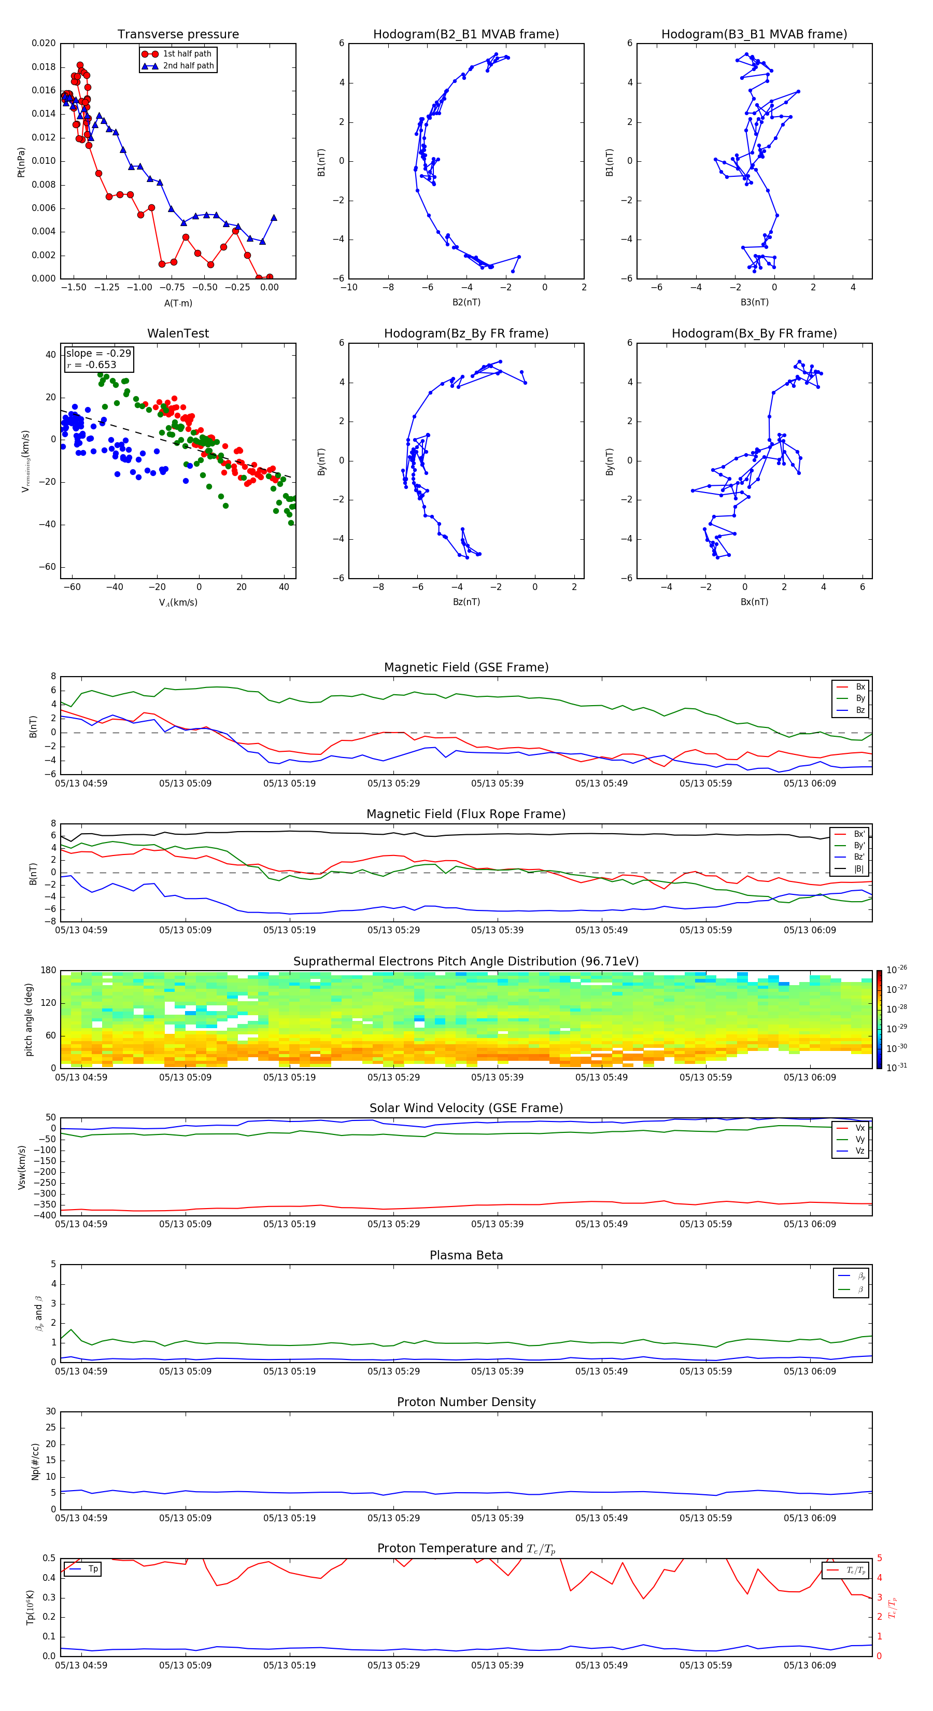
Task: Click 'Vsw(km/s)' axis label
Action: click(x=21, y=1167)
